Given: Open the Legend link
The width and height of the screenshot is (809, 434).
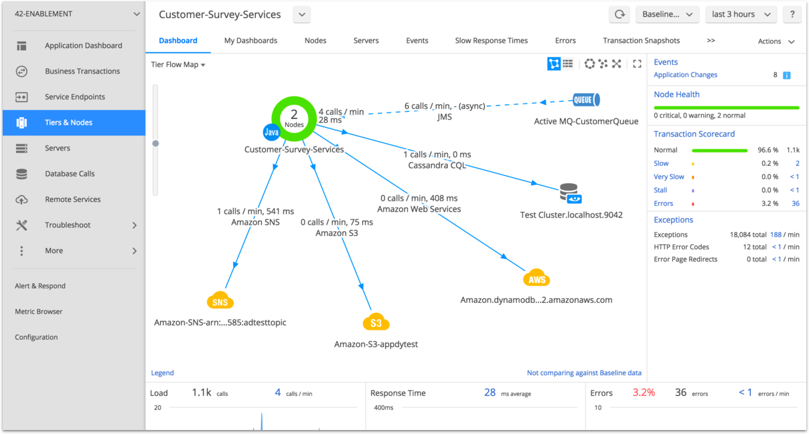Looking at the screenshot, I should pos(162,373).
